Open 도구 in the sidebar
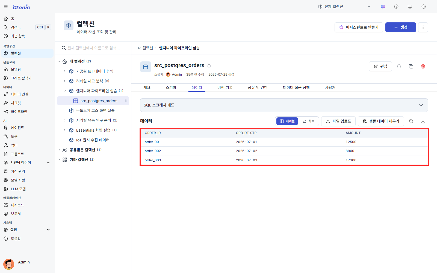 [27, 136]
